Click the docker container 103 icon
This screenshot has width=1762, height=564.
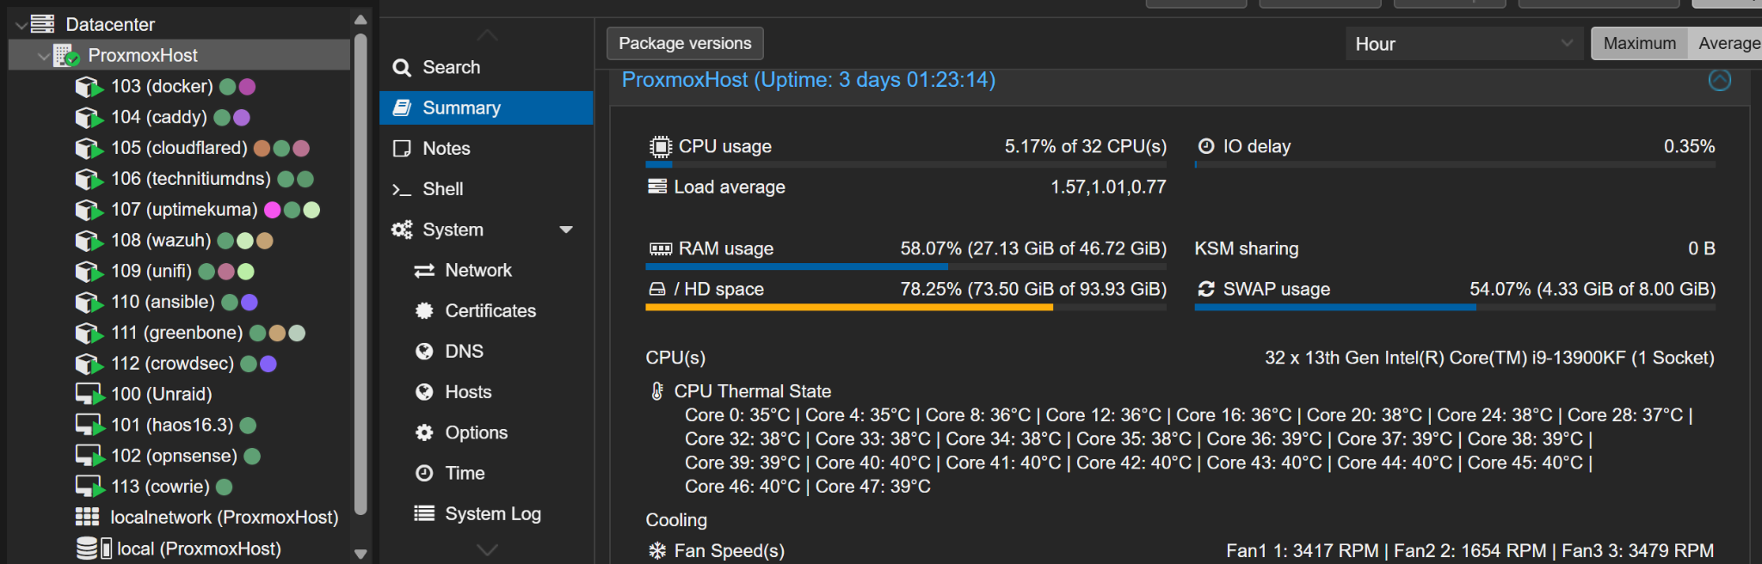[x=89, y=87]
